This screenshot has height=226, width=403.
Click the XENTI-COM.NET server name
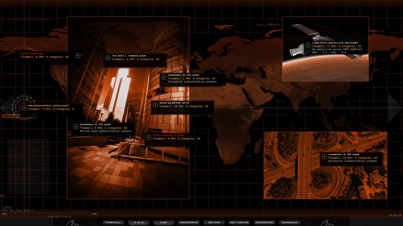(33, 54)
